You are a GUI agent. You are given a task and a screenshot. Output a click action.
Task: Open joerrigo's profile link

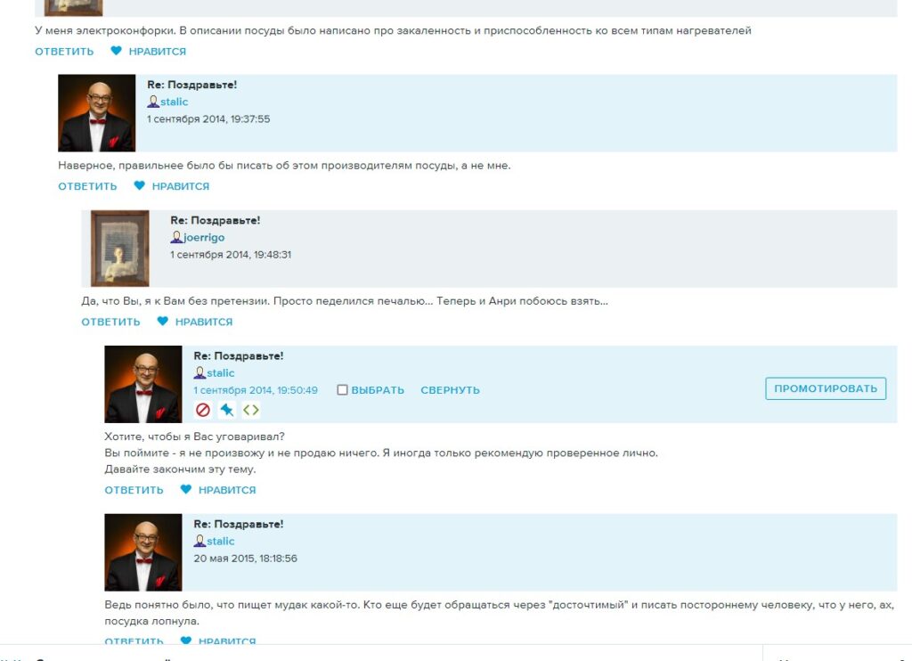[204, 237]
